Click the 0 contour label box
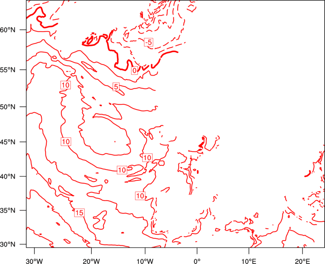The image size is (325, 264). (x=134, y=70)
